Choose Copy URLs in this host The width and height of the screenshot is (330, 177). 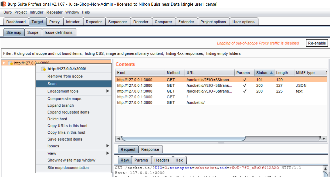(x=74, y=125)
